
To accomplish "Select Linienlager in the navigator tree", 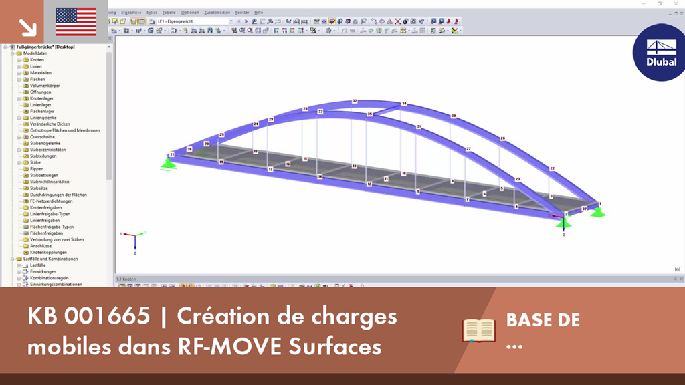I will 40,105.
